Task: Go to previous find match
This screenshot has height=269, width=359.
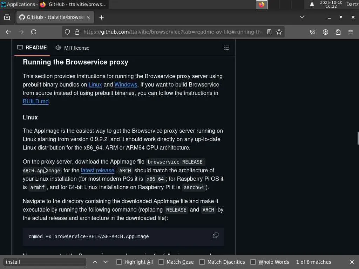Action: pyautogui.click(x=95, y=262)
